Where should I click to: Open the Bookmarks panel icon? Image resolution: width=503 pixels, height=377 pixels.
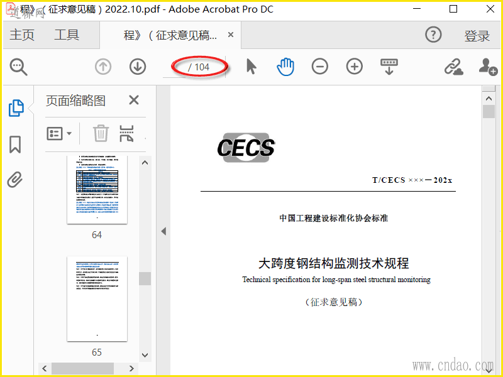pos(15,145)
